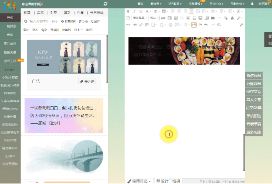Click 手机预览 button on right panel
The width and height of the screenshot is (272, 184).
point(253,116)
